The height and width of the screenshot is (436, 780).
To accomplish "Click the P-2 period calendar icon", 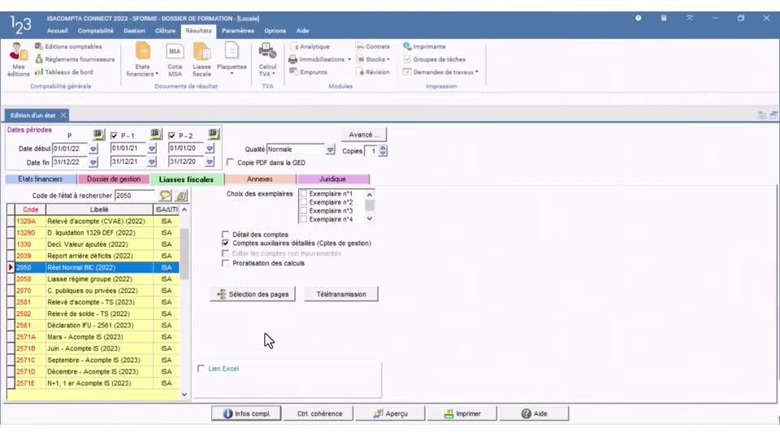I will point(214,134).
